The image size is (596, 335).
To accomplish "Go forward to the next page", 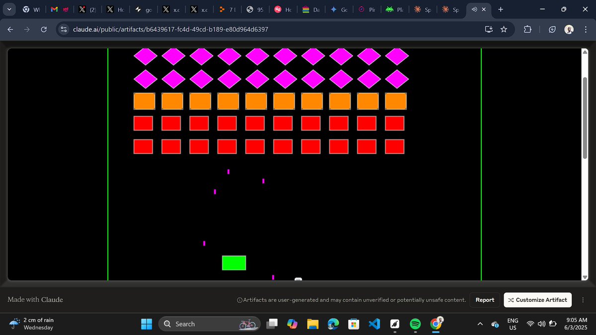I will pos(27,29).
